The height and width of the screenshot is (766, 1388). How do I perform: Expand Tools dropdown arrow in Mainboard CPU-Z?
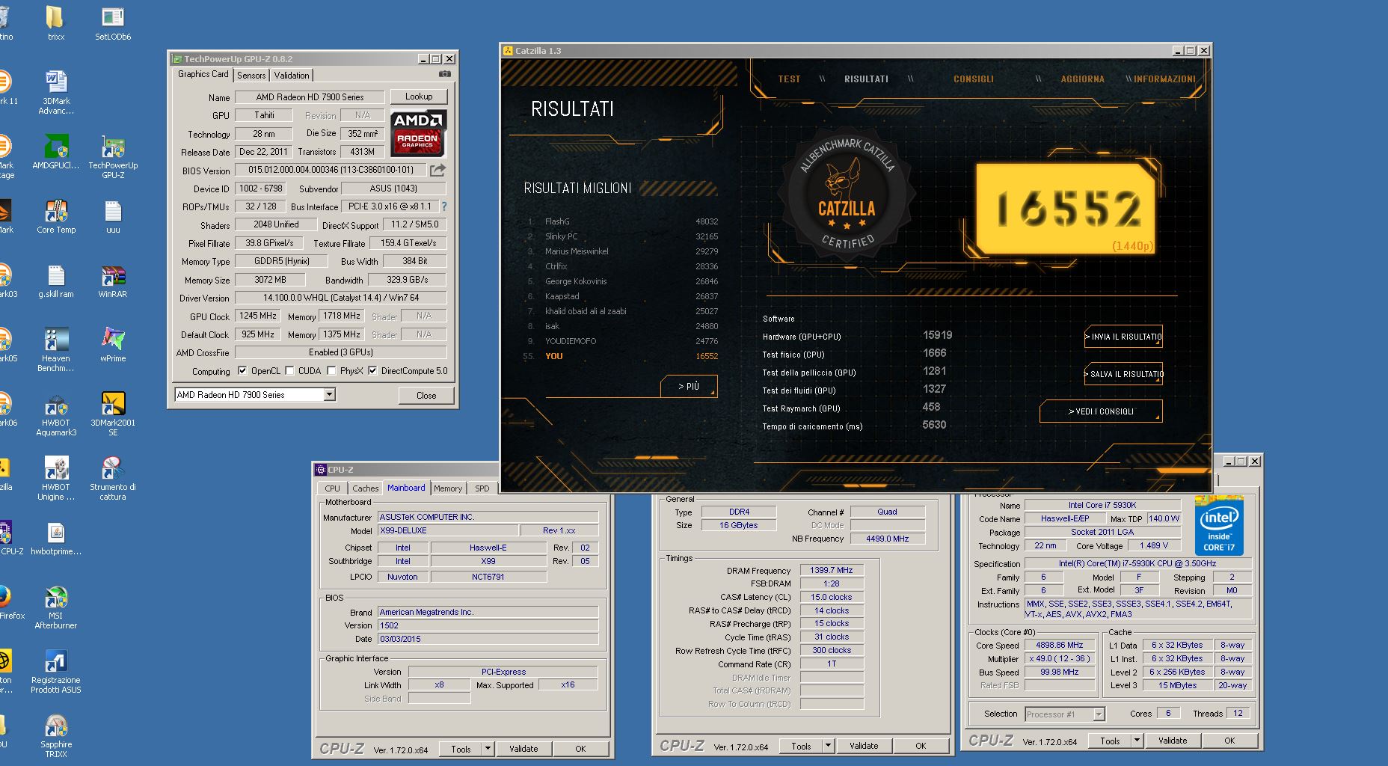(x=488, y=749)
